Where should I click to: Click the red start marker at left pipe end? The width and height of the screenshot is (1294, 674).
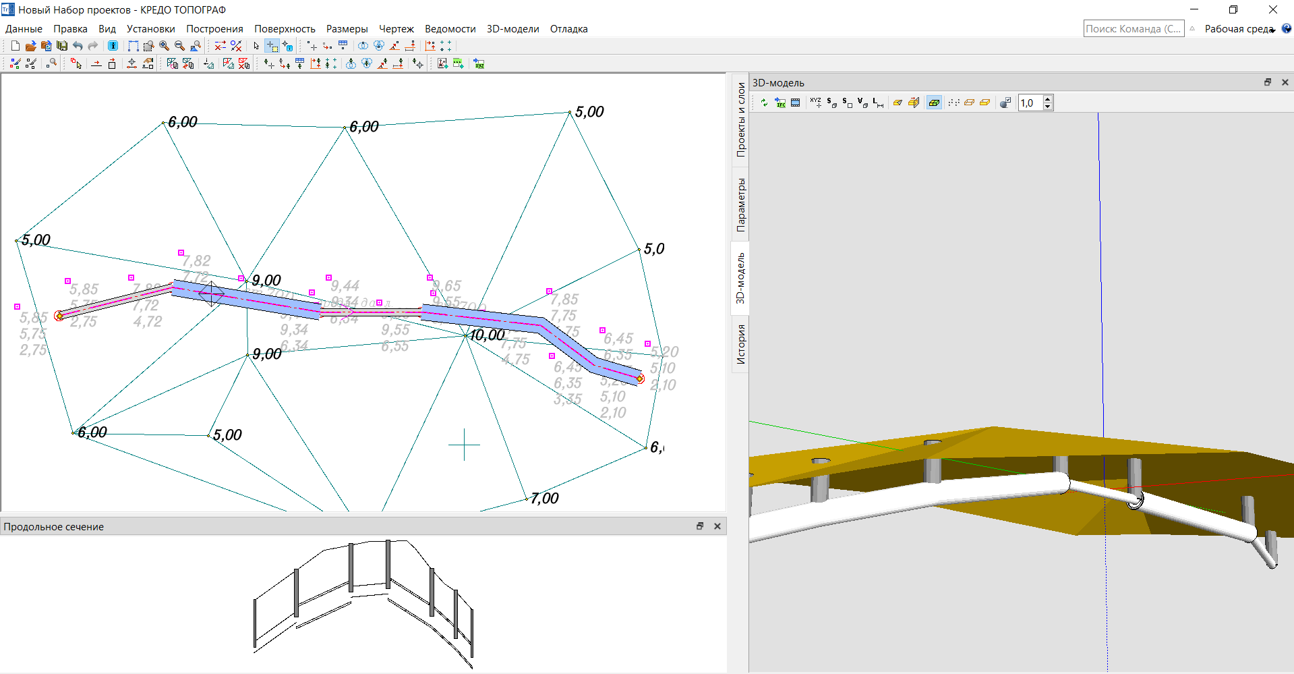click(59, 316)
